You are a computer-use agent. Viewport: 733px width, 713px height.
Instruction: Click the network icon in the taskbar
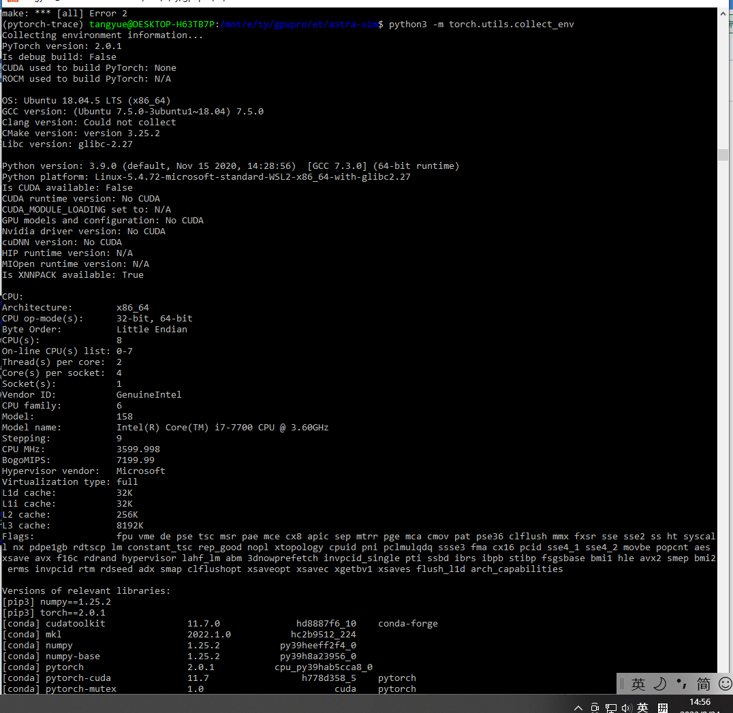[611, 708]
